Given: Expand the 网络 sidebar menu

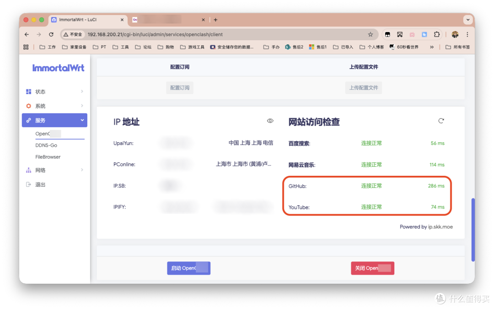Looking at the screenshot, I should pyautogui.click(x=54, y=170).
